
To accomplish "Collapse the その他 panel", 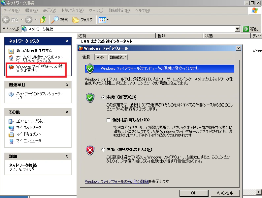I will (67, 112).
